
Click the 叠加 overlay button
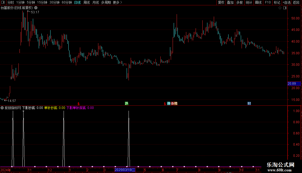tap(230, 2)
